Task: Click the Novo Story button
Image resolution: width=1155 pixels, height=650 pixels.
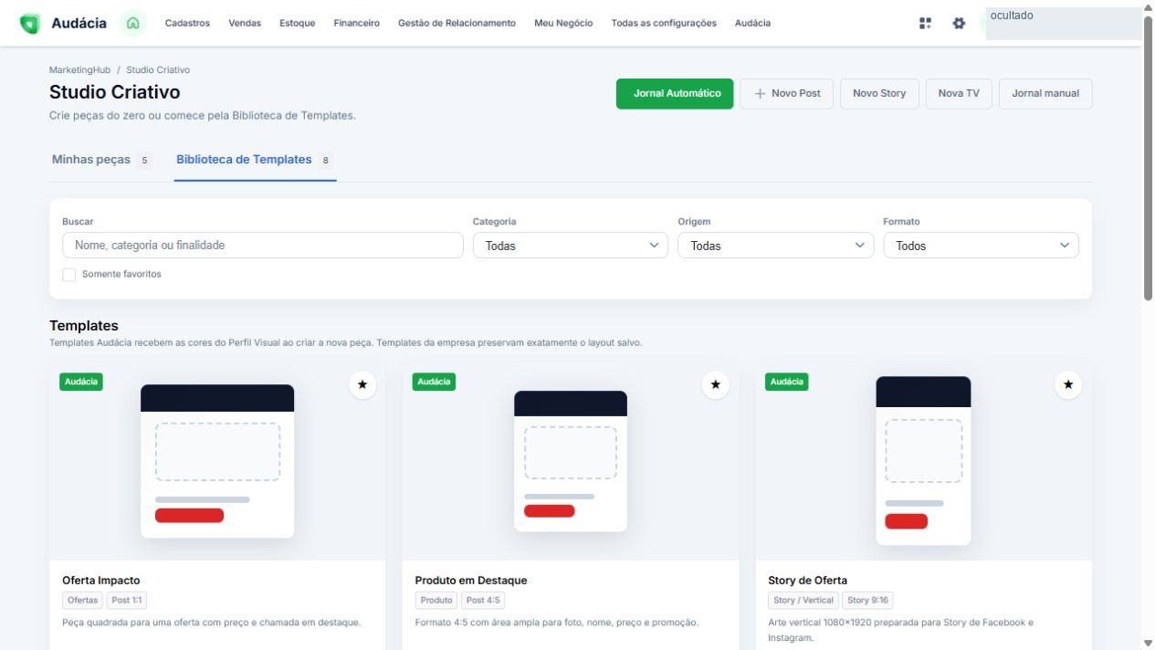Action: pyautogui.click(x=879, y=93)
